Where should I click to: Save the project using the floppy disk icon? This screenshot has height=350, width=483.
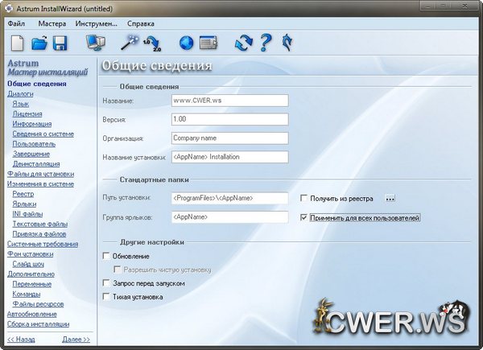[x=60, y=43]
